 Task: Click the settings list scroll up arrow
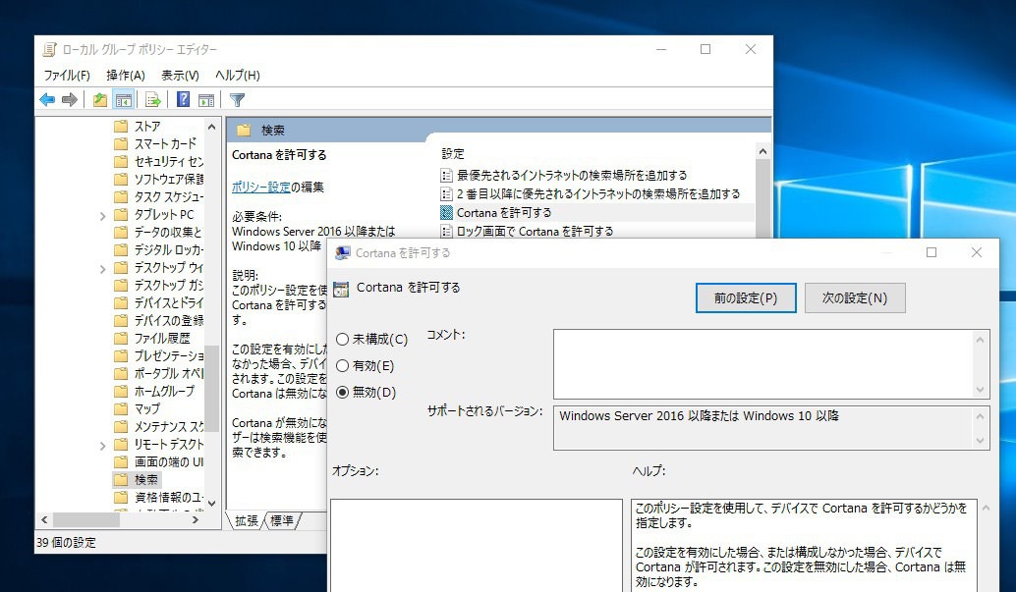click(x=762, y=151)
